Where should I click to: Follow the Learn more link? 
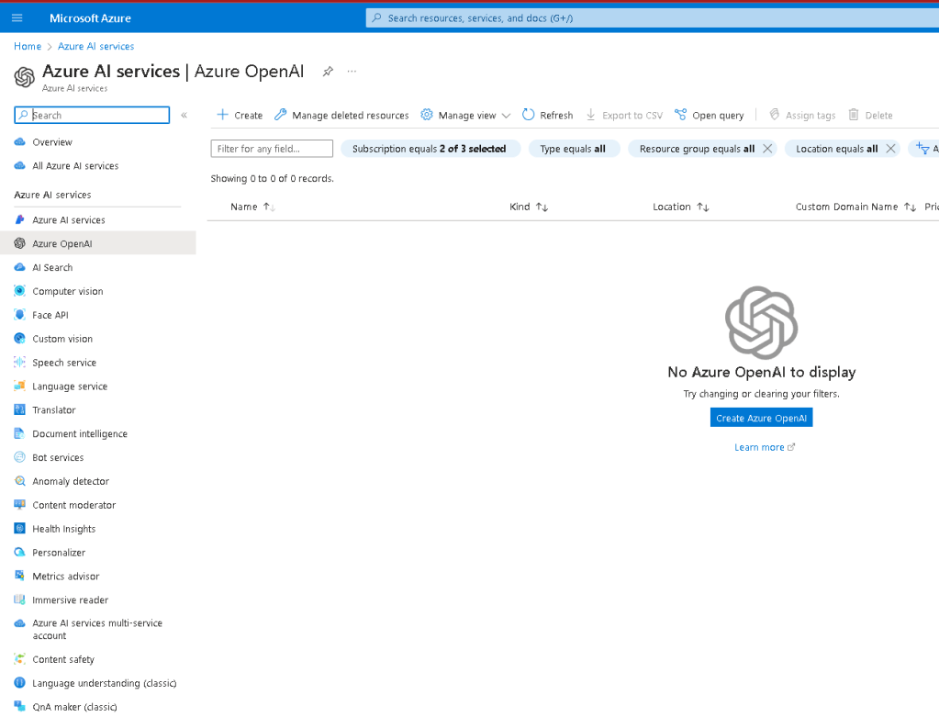point(764,447)
